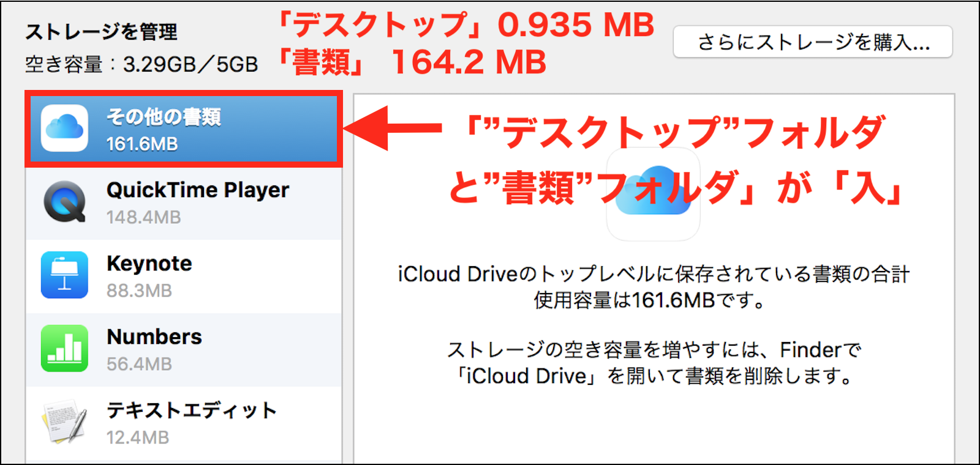Click the iCloud Drive icon in detail pane
Viewport: 980px width, 465px height.
click(x=653, y=193)
